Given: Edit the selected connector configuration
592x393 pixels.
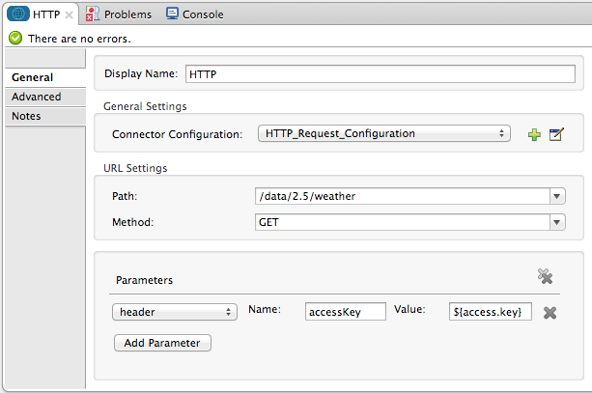Looking at the screenshot, I should [555, 135].
